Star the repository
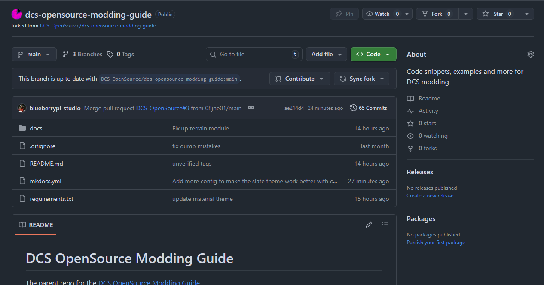The height and width of the screenshot is (285, 544). tap(498, 14)
